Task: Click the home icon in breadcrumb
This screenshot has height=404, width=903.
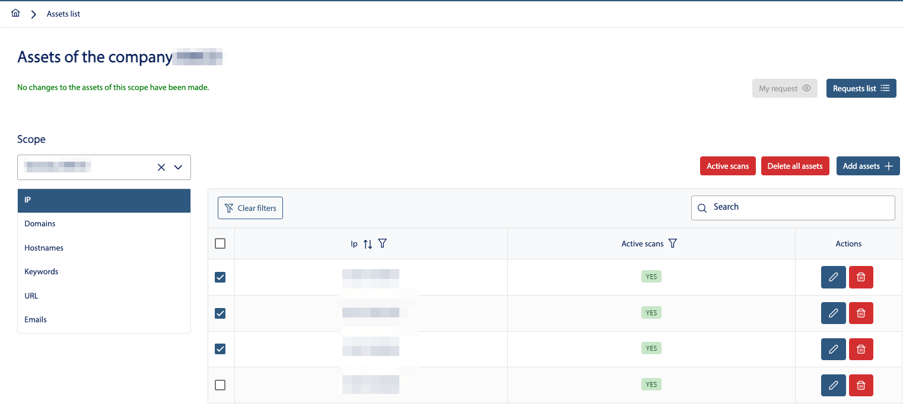Action: click(x=15, y=14)
